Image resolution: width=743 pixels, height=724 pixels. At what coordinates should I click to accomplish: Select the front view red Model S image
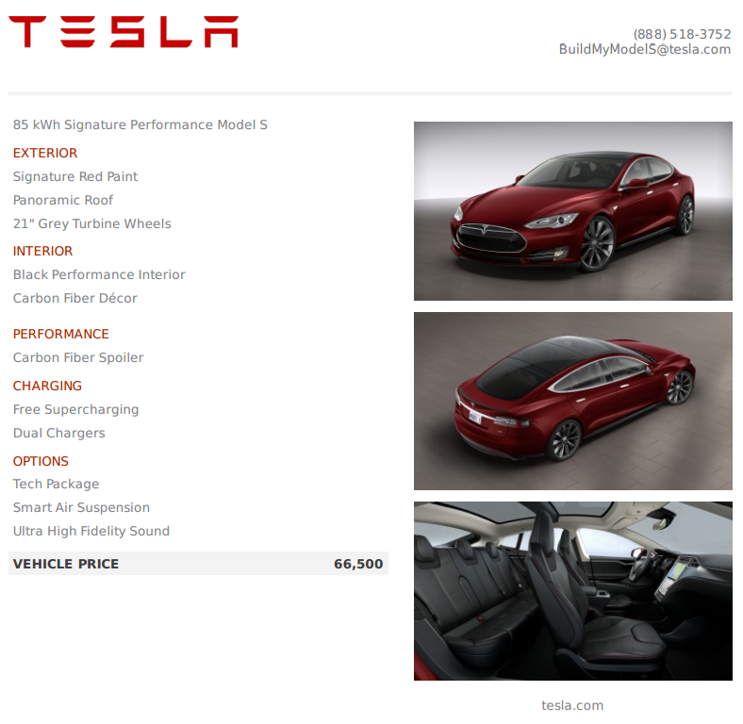tap(573, 211)
